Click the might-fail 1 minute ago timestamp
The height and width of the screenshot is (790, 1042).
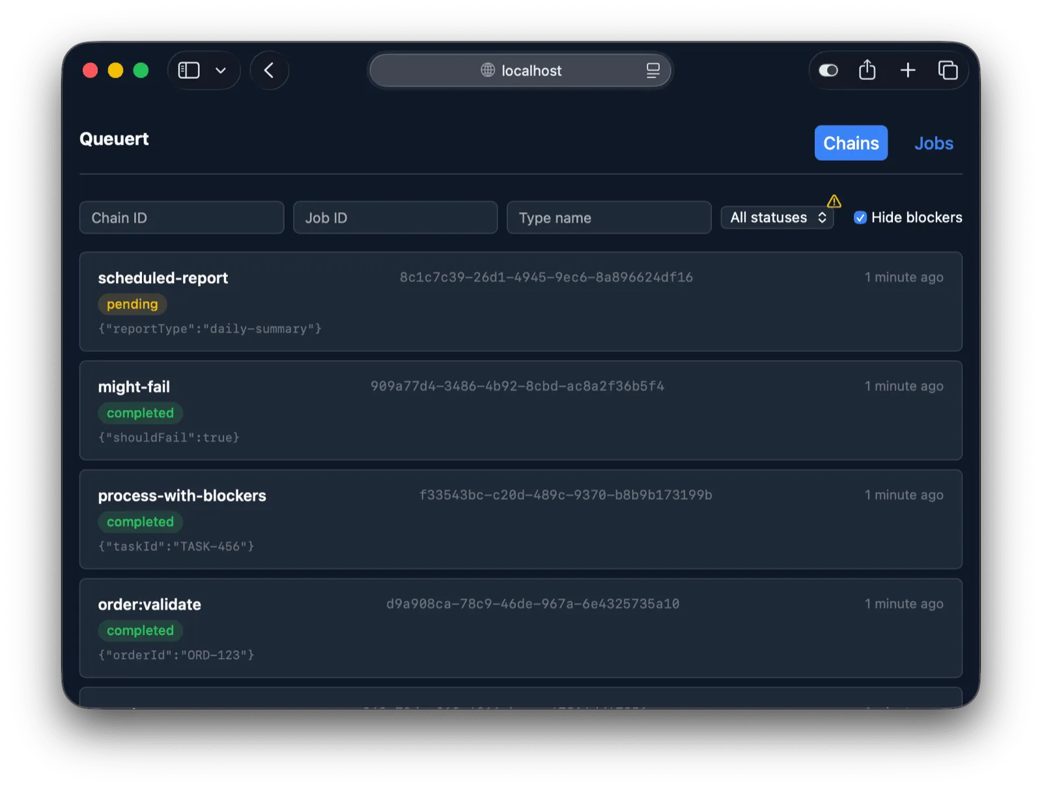[x=904, y=386]
